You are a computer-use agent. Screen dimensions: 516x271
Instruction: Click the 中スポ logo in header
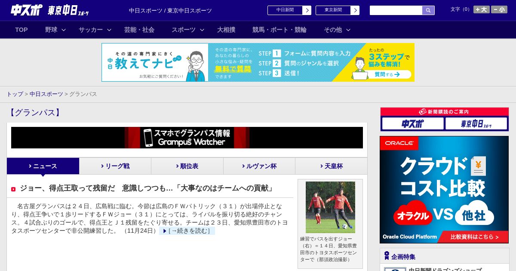[x=27, y=10]
